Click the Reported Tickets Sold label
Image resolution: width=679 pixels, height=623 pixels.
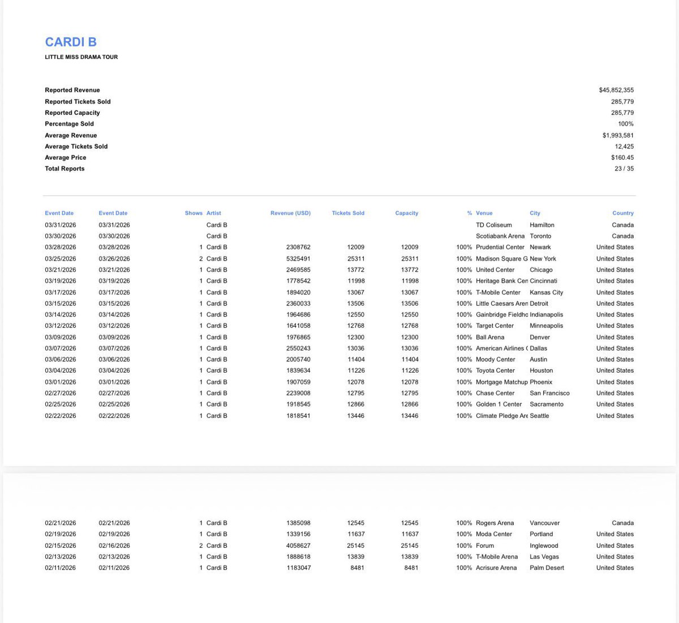(x=78, y=101)
